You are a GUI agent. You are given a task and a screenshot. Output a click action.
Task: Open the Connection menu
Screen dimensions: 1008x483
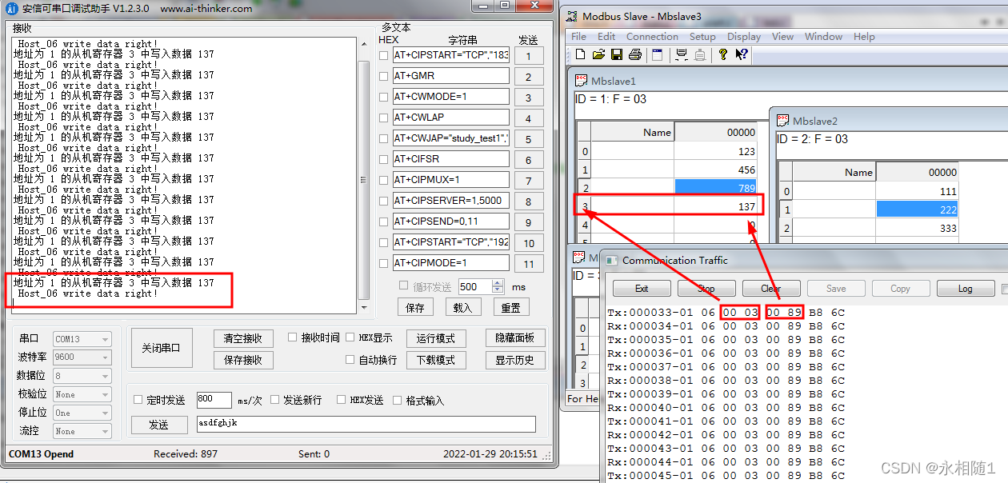[x=652, y=36]
